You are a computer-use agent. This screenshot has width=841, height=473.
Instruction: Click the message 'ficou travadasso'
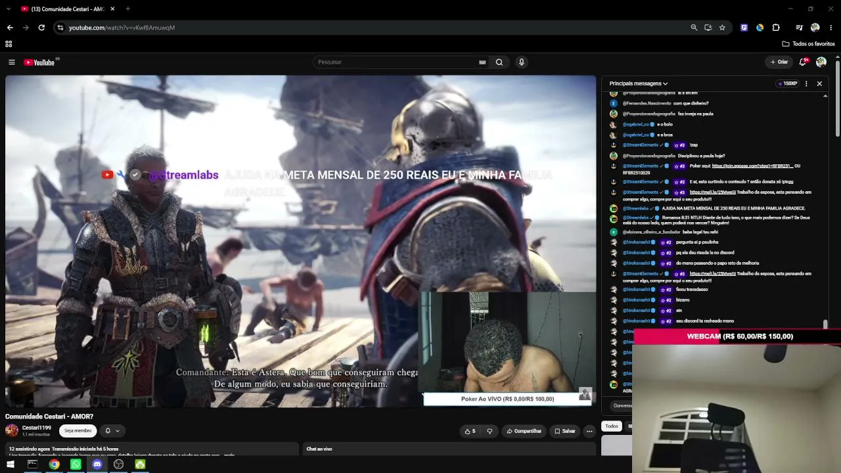click(691, 290)
